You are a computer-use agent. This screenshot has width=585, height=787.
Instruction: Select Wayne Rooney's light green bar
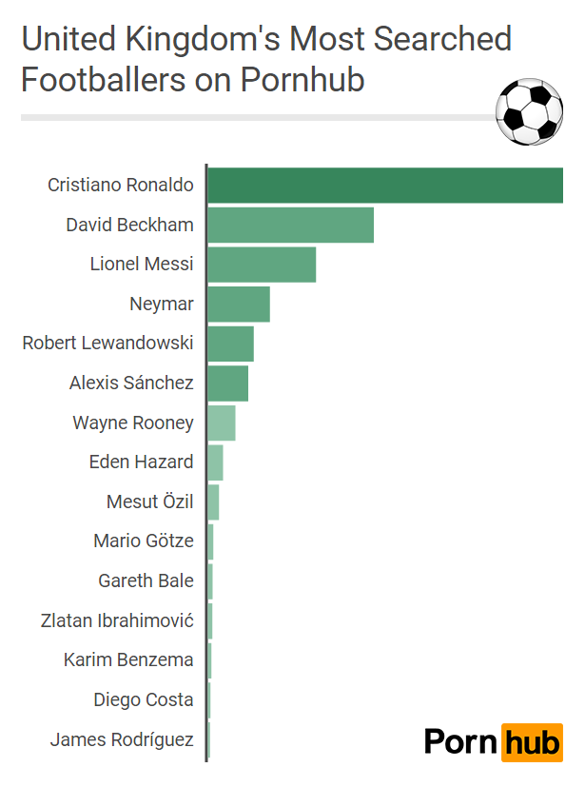[x=222, y=423]
